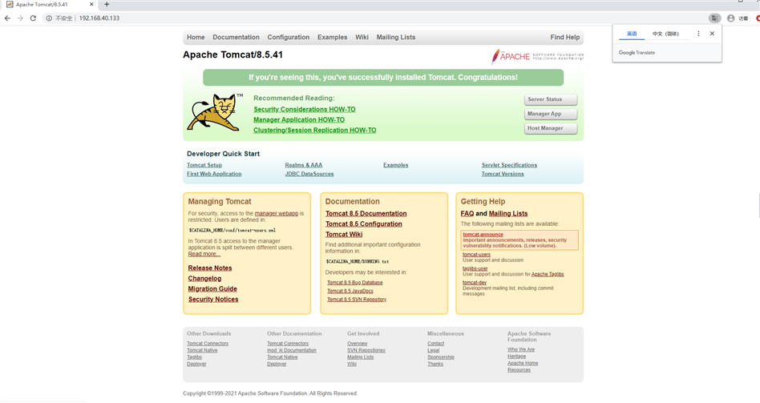
Task: Open the Tomcat Setup link
Action: coord(204,165)
